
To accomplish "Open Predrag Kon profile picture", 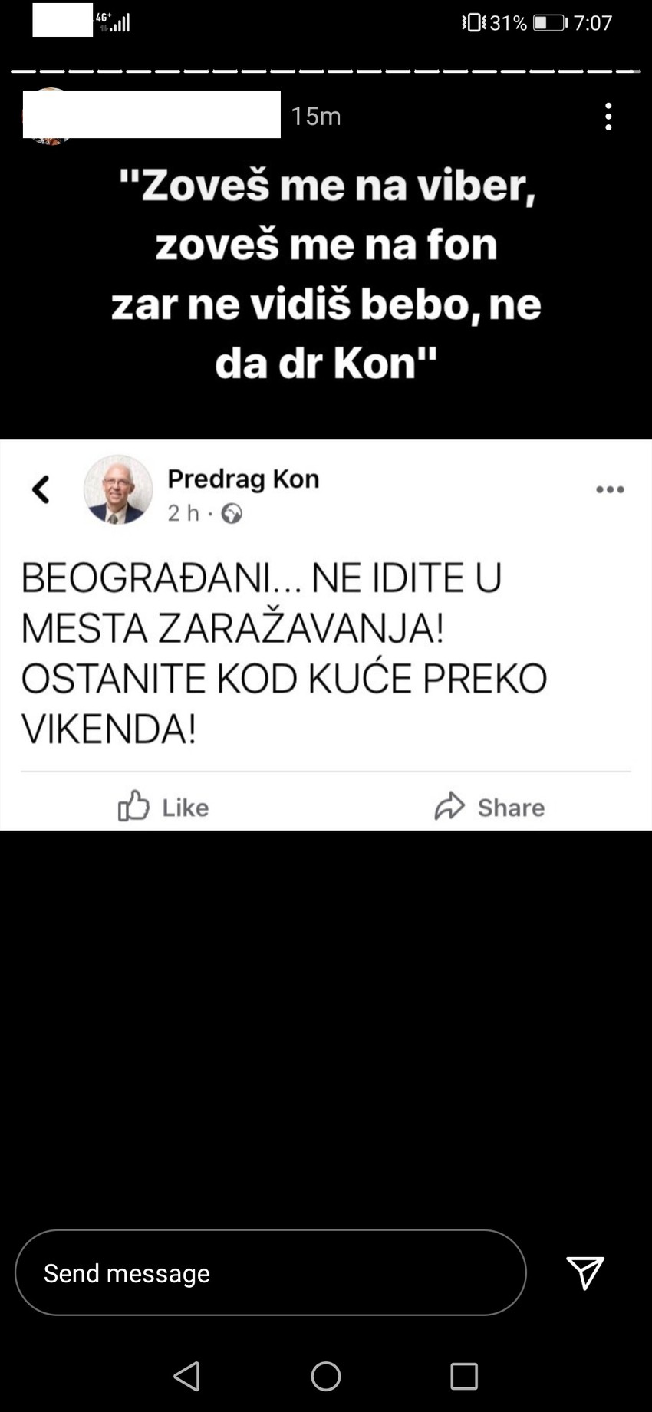I will point(118,489).
